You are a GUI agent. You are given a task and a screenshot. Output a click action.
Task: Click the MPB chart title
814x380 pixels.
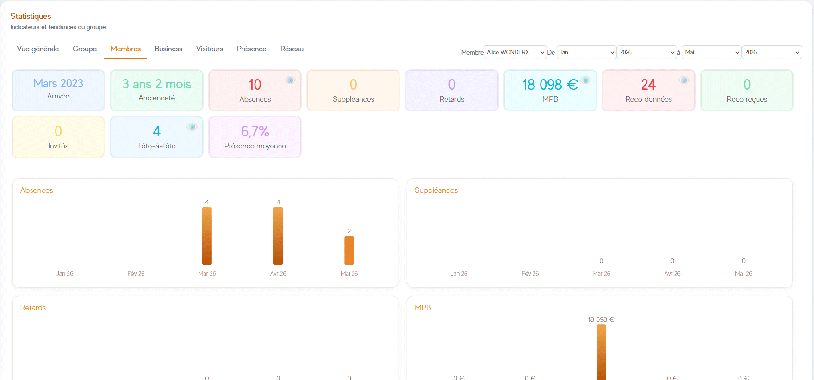click(x=423, y=307)
